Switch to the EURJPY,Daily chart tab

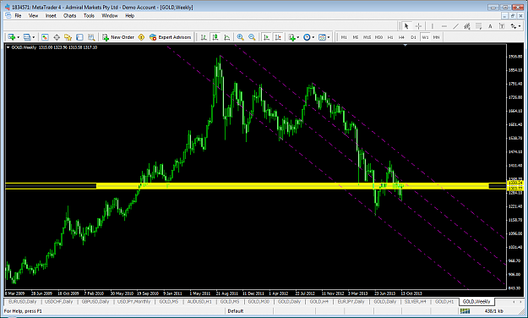coord(351,301)
